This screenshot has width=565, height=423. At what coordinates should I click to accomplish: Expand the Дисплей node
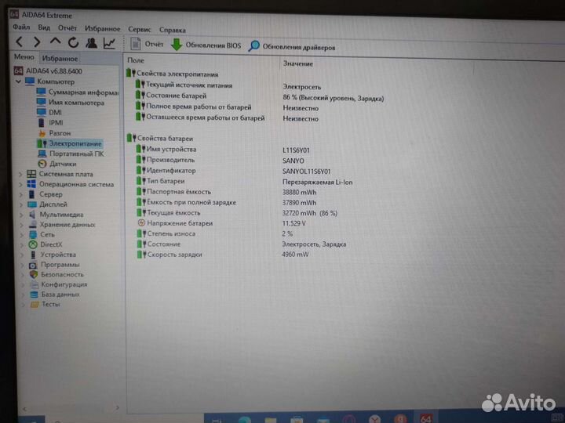[22, 204]
